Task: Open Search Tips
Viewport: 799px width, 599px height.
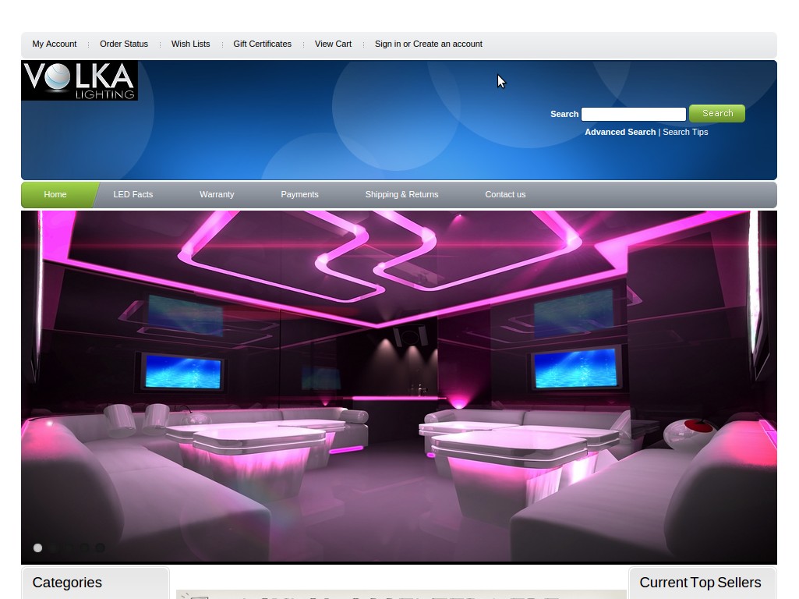Action: [685, 132]
